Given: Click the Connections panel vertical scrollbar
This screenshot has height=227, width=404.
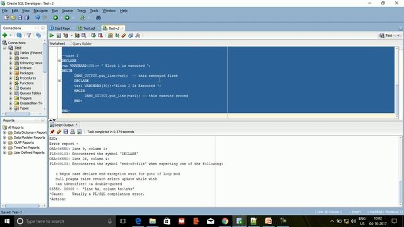Looking at the screenshot, I should [x=45, y=58].
